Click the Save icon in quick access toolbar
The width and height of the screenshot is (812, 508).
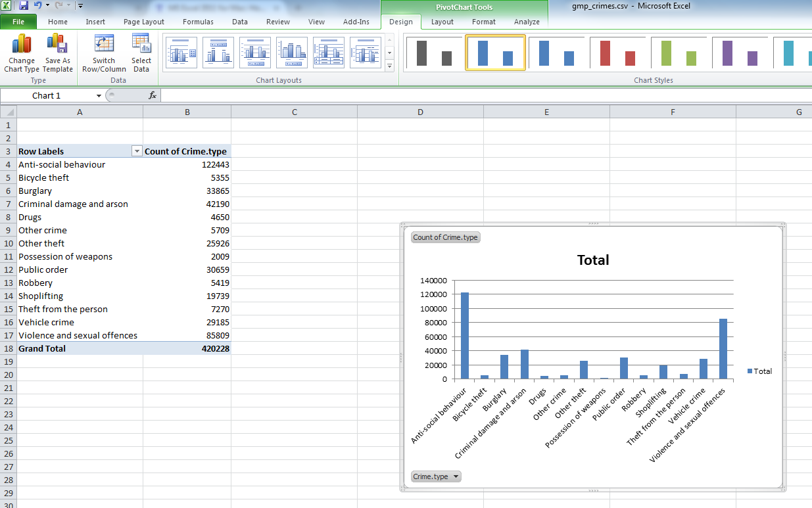(24, 6)
